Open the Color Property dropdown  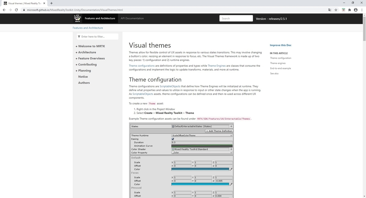coord(202,153)
